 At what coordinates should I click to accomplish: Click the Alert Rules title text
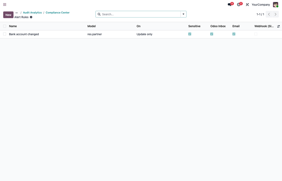(x=21, y=17)
